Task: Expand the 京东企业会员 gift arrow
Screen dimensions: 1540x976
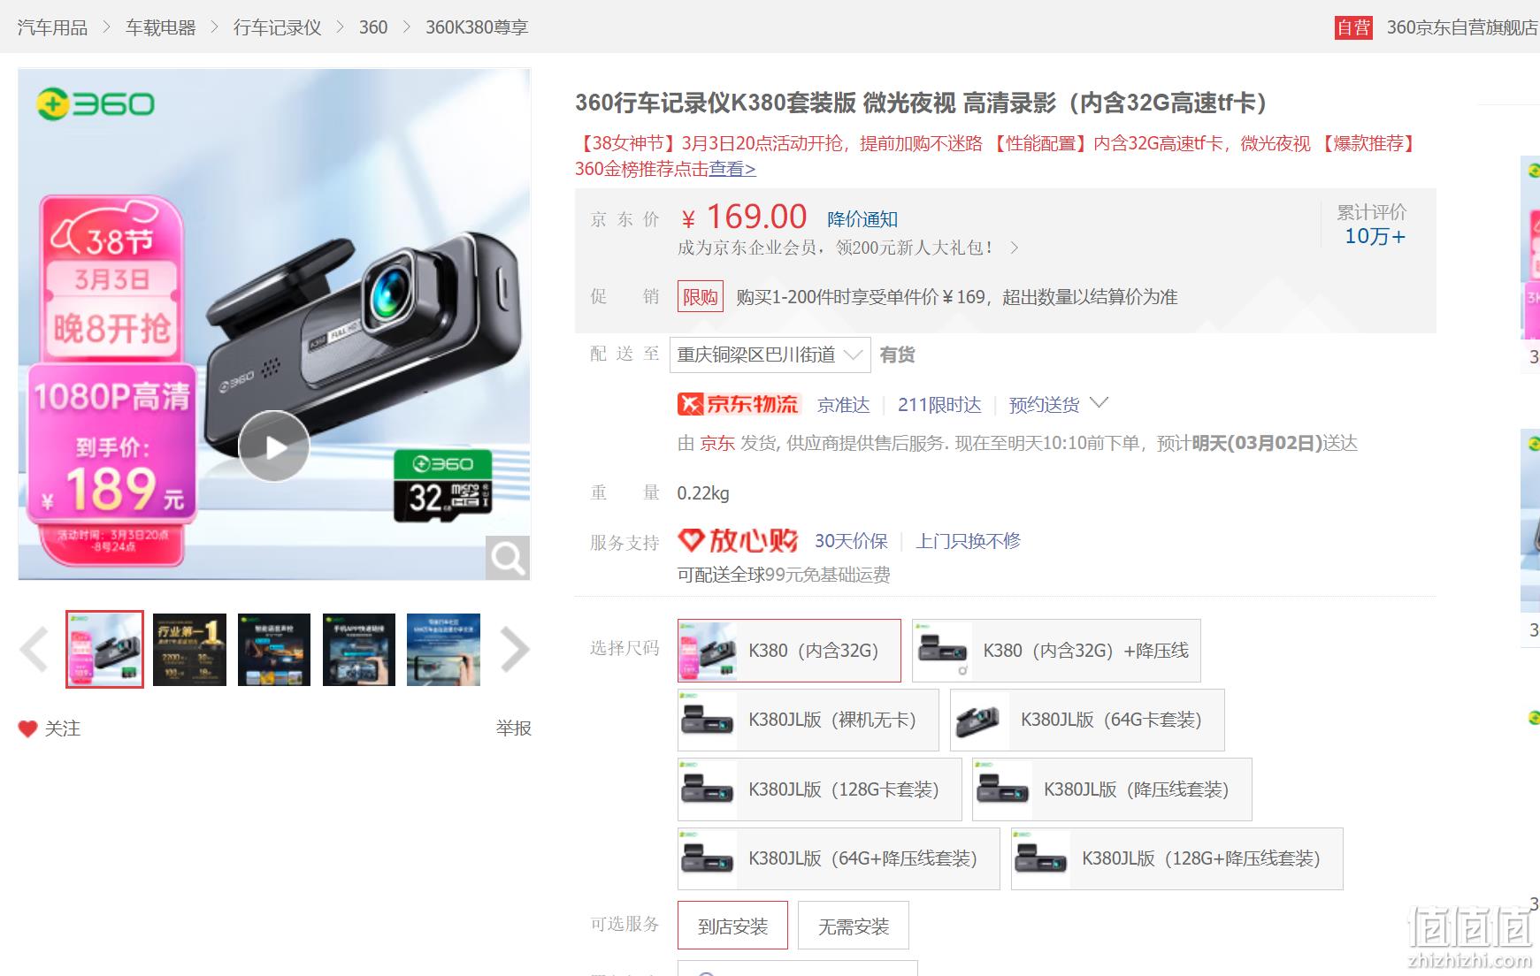Action: pos(1015,248)
